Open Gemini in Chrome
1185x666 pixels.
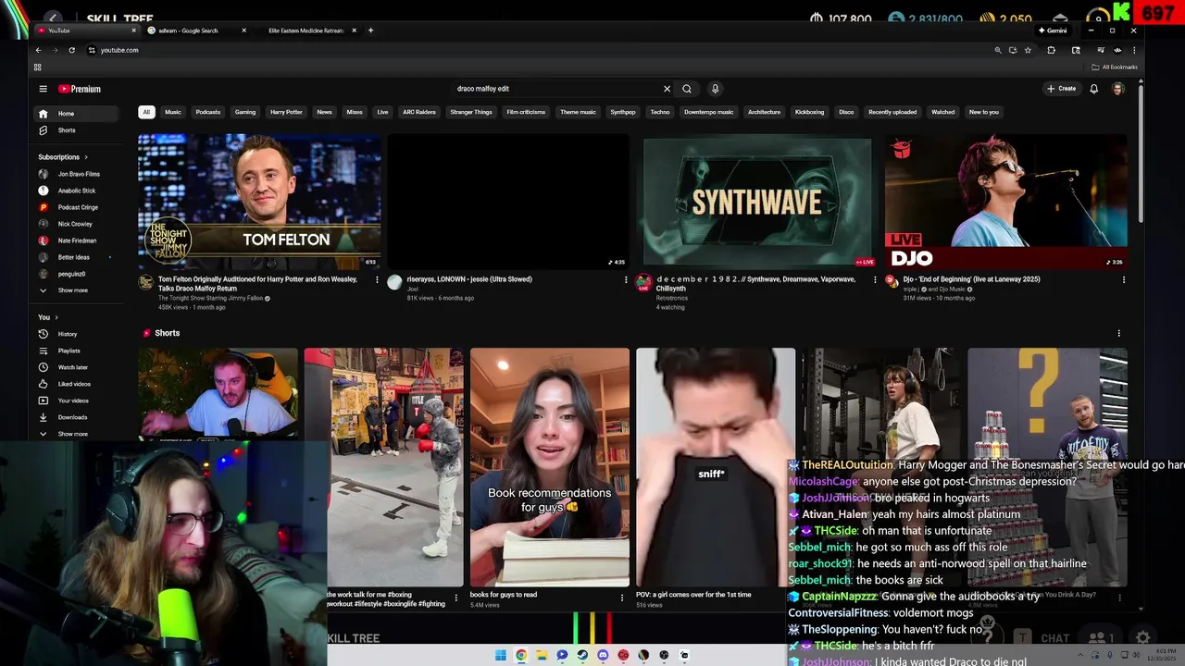(1053, 31)
